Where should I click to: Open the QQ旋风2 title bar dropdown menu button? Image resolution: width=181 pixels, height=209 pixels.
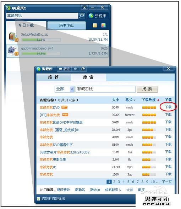coord(84,7)
